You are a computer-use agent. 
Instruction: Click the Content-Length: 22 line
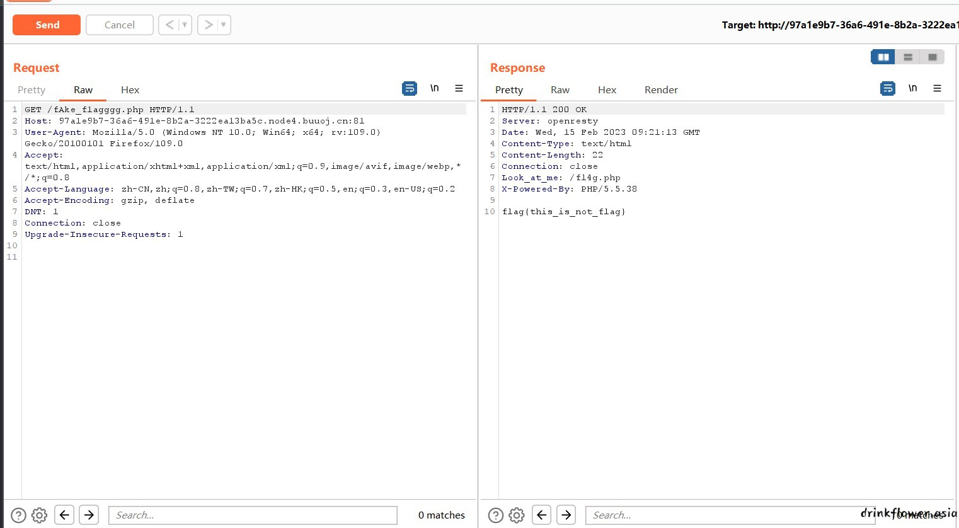click(x=552, y=155)
